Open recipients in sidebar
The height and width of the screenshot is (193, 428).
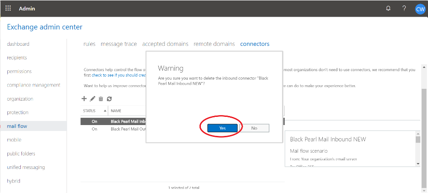pos(17,58)
